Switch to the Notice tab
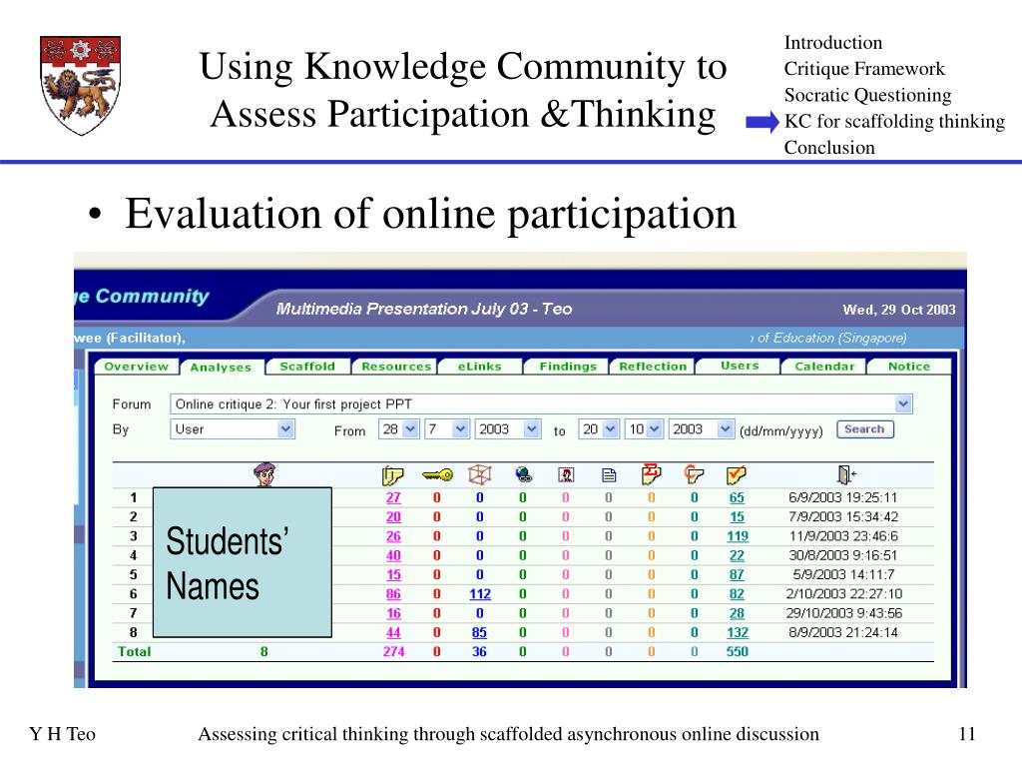The height and width of the screenshot is (767, 1022). tap(909, 367)
